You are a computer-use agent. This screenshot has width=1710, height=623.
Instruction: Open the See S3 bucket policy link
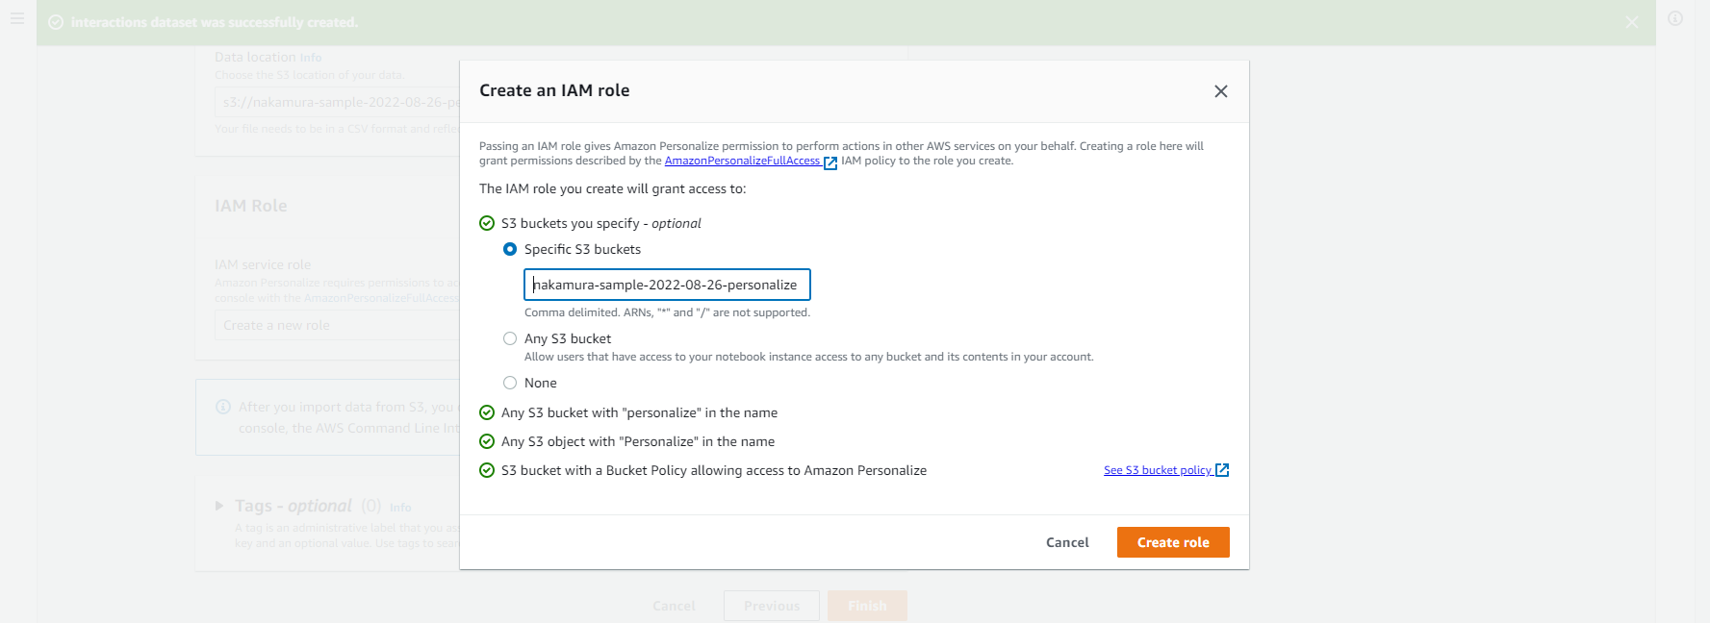pos(1158,470)
